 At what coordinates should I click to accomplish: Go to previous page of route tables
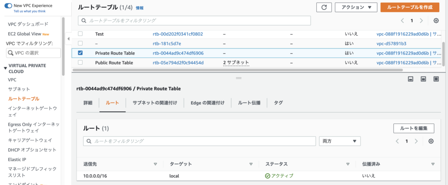tap(402, 21)
